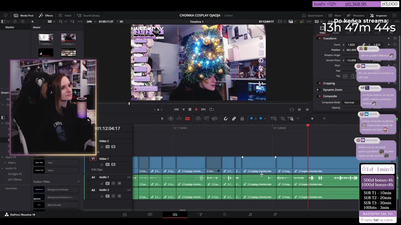Click the media pool search icon
This screenshot has height=225, width=401.
tap(60, 22)
